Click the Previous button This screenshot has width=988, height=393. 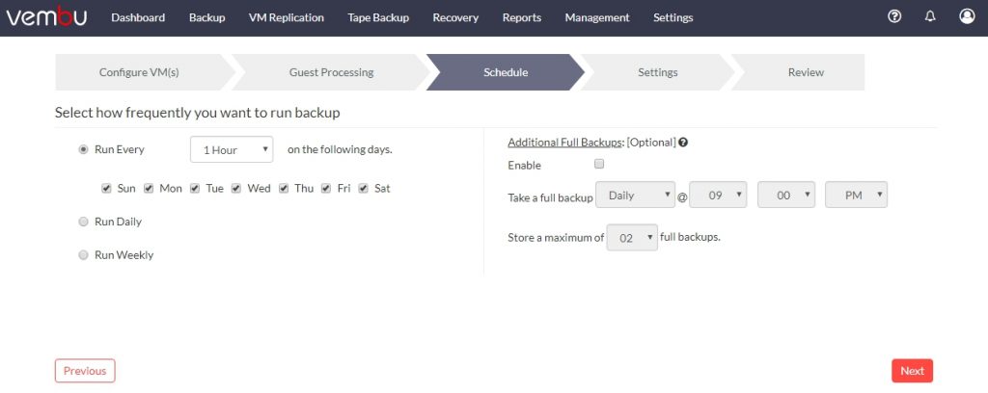click(85, 371)
